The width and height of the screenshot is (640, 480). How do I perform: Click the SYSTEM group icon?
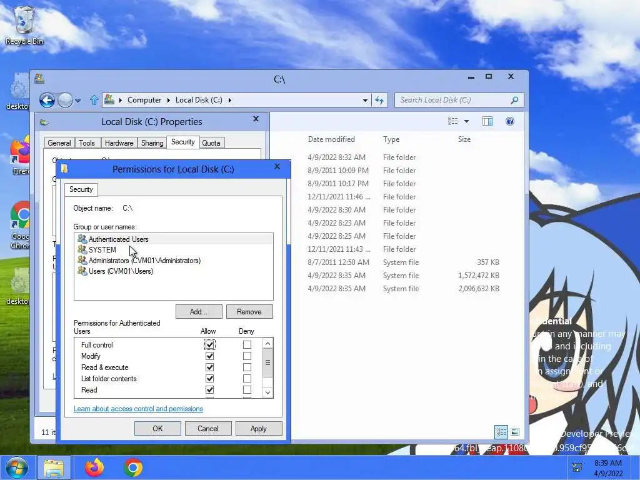pyautogui.click(x=82, y=249)
